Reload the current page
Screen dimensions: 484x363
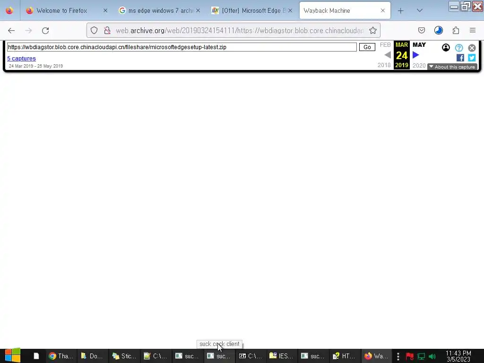[x=45, y=30]
